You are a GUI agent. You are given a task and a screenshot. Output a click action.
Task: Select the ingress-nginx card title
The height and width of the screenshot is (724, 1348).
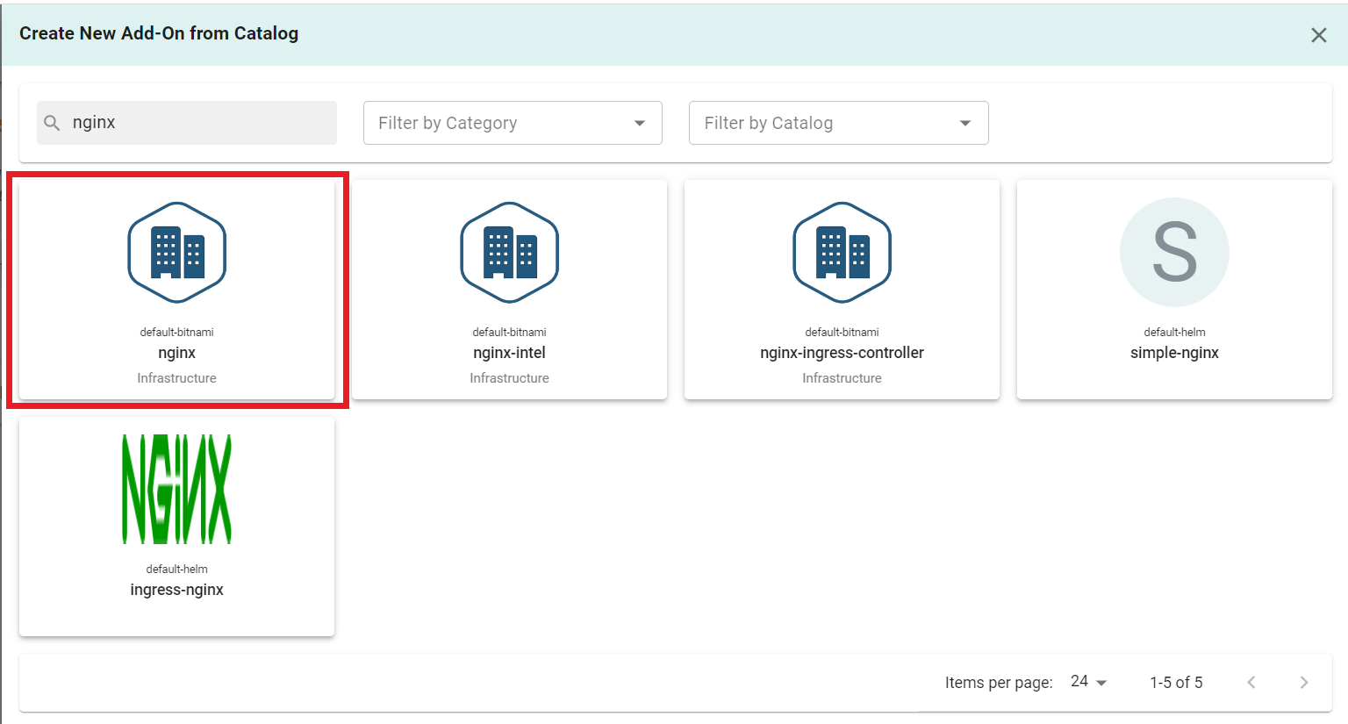(x=177, y=590)
